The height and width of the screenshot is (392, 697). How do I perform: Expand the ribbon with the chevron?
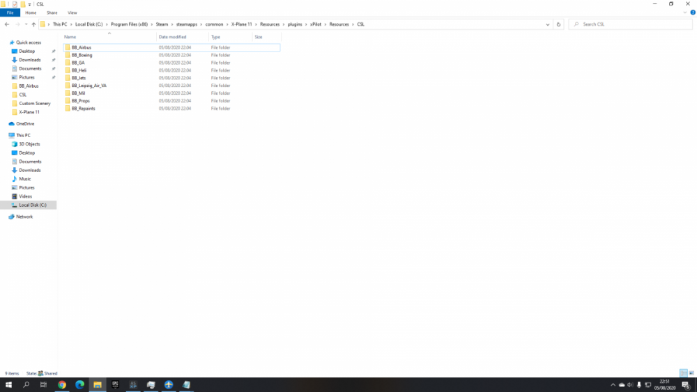[684, 13]
